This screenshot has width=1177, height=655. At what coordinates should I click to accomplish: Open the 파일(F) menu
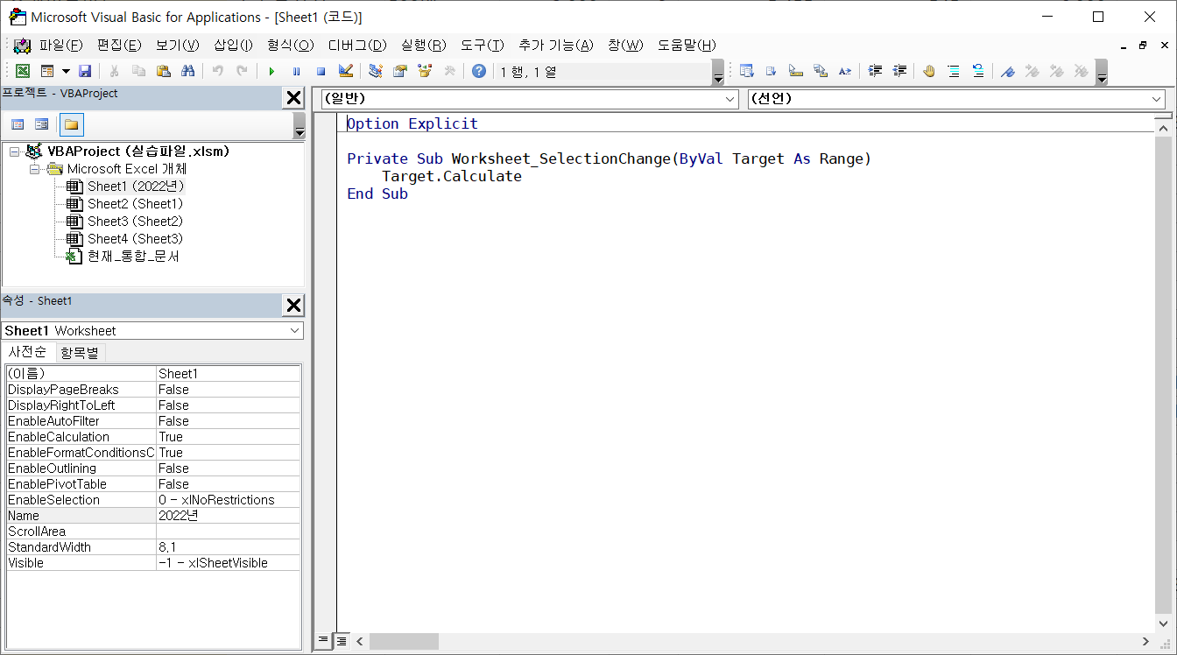[x=60, y=45]
